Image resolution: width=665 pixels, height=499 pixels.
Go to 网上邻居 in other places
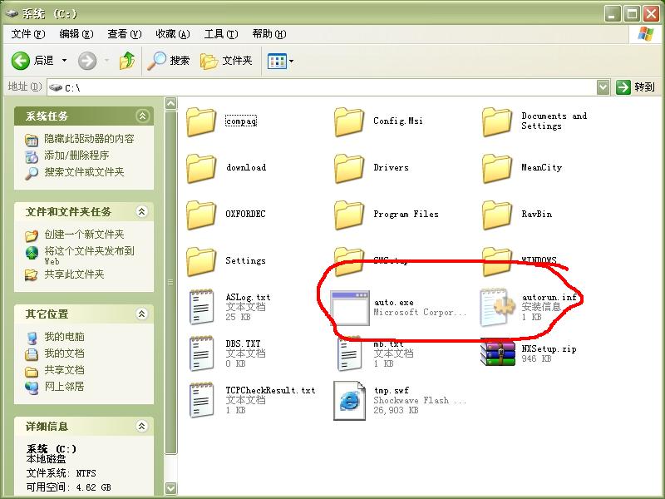click(64, 386)
